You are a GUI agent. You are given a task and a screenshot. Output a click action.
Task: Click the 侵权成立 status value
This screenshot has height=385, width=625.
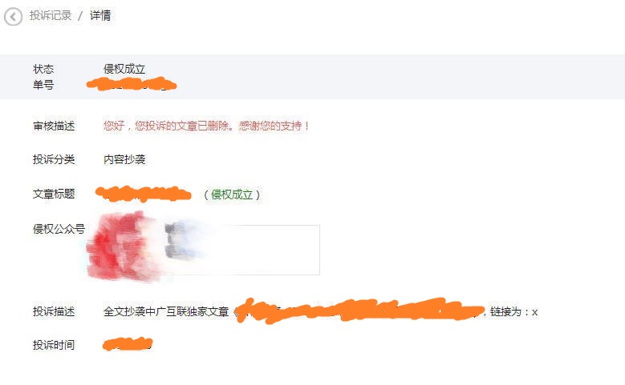tap(124, 69)
